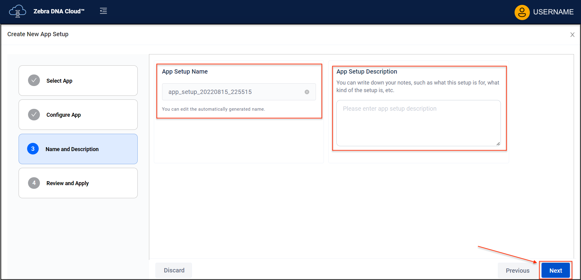Click the gray step 4 circle
The width and height of the screenshot is (581, 280).
tap(34, 183)
